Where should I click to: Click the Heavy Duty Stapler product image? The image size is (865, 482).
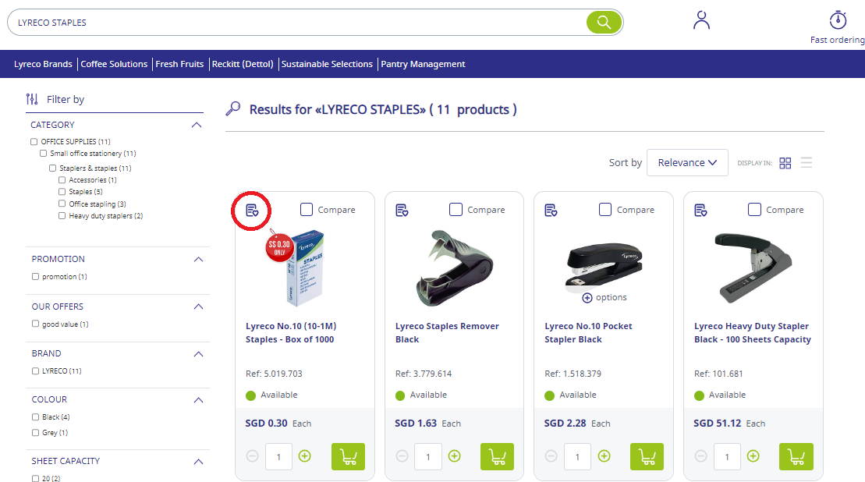coord(753,268)
